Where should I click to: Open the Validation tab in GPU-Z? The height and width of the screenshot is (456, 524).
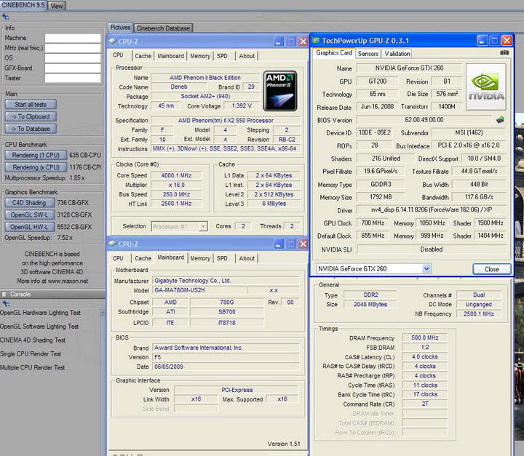point(397,53)
